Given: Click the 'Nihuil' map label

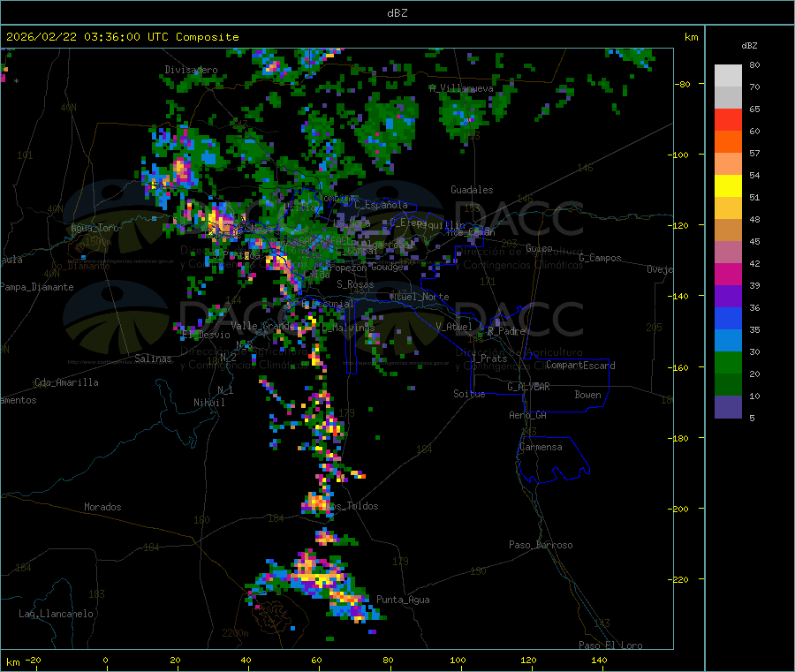Looking at the screenshot, I should pyautogui.click(x=209, y=403).
